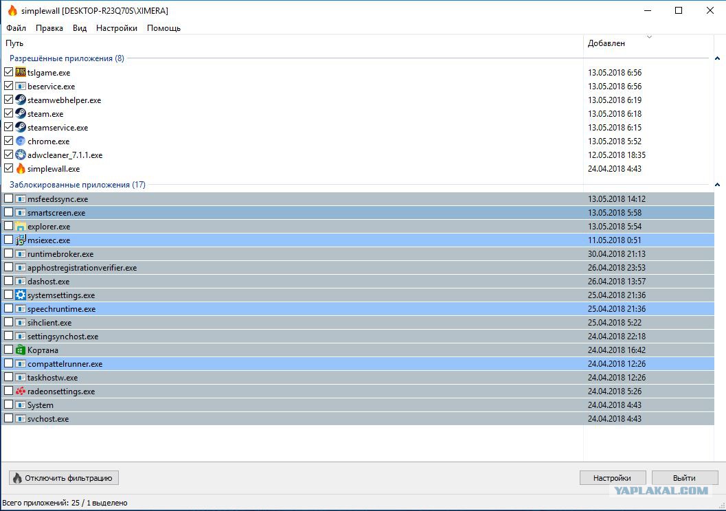Click the taskhostw.exe icon
This screenshot has width=726, height=511.
(21, 377)
